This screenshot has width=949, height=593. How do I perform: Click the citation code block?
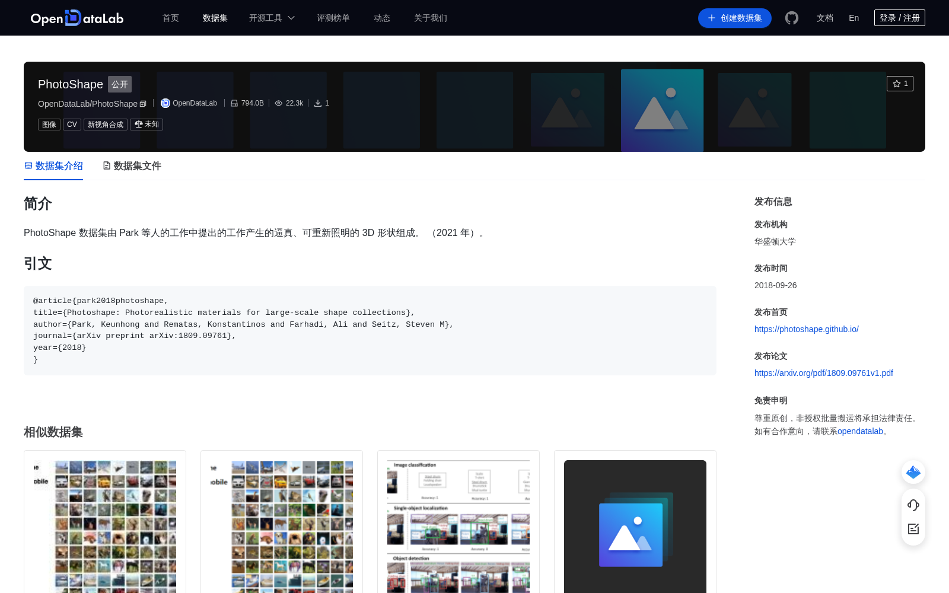[x=370, y=330]
